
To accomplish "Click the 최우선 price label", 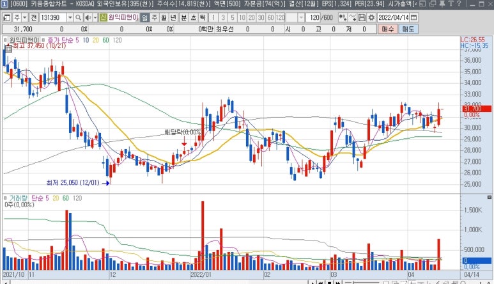I will point(224,29).
